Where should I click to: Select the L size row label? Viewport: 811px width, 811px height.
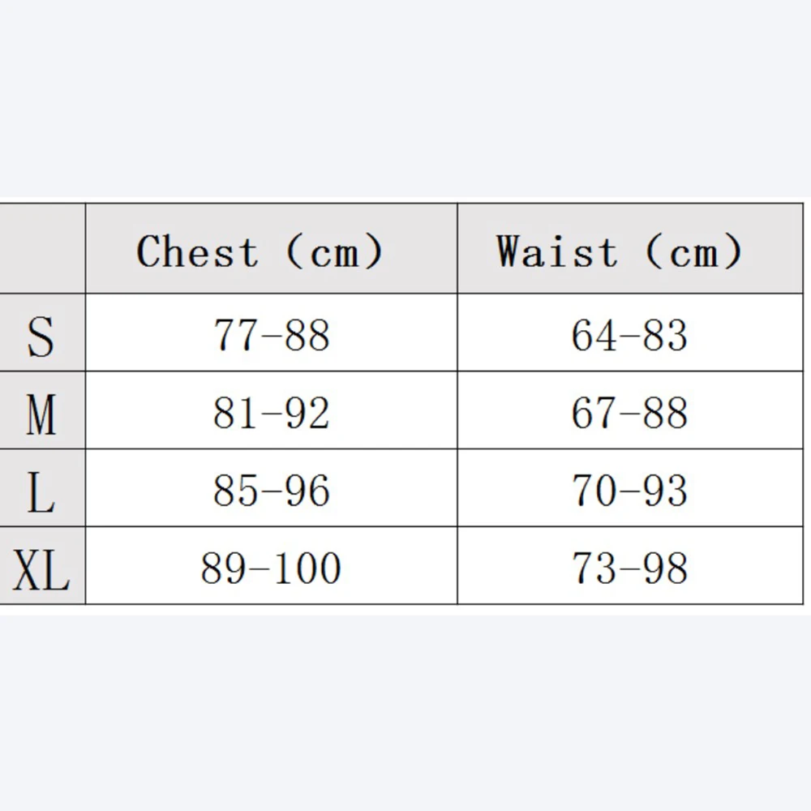pos(41,491)
